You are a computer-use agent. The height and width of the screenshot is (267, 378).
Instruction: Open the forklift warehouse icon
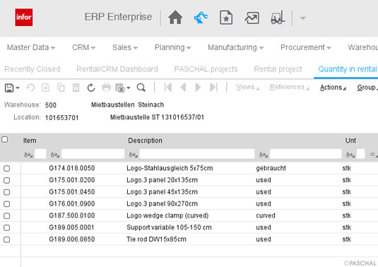point(278,18)
